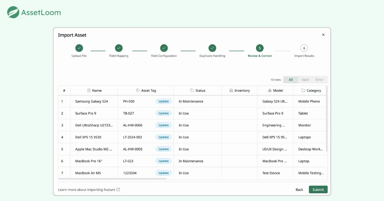The width and height of the screenshot is (384, 201).
Task: Click the Mobile Phone category cell
Action: point(309,101)
